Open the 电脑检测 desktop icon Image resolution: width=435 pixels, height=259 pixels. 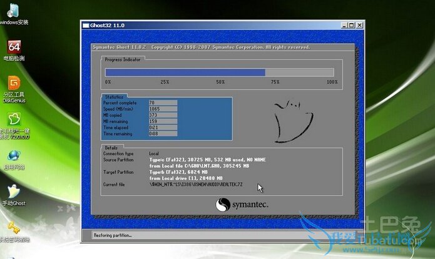click(14, 51)
